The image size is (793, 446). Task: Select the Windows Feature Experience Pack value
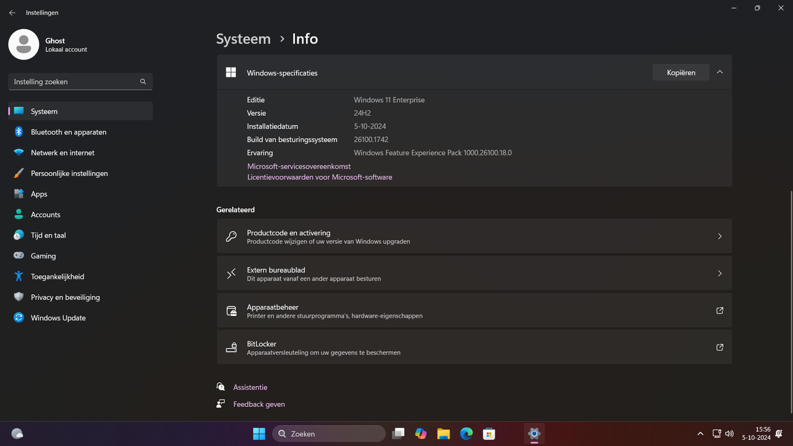point(432,153)
